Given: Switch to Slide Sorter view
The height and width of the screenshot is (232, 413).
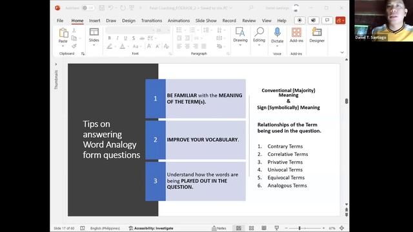Looking at the screenshot, I should click(x=251, y=228).
